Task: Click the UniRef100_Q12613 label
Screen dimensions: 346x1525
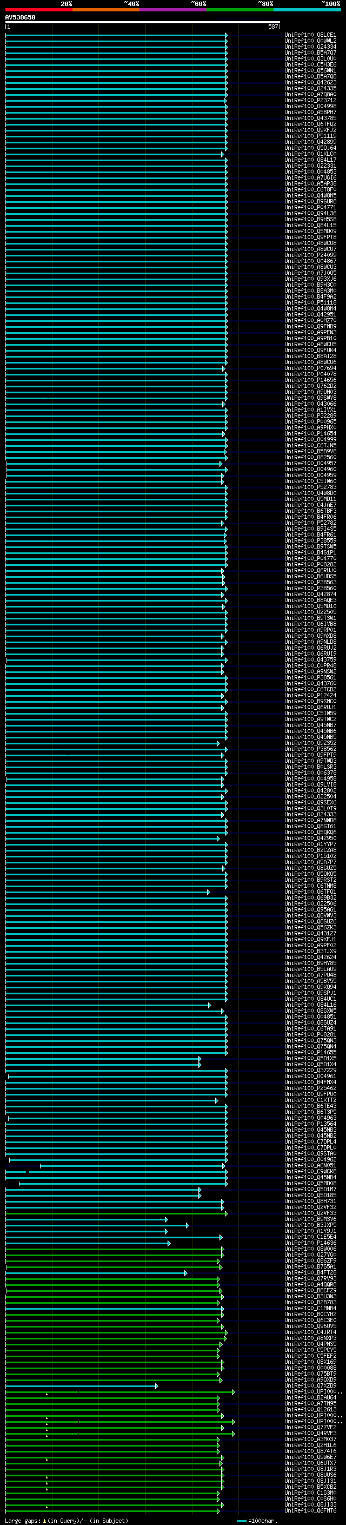Action: [x=310, y=1410]
